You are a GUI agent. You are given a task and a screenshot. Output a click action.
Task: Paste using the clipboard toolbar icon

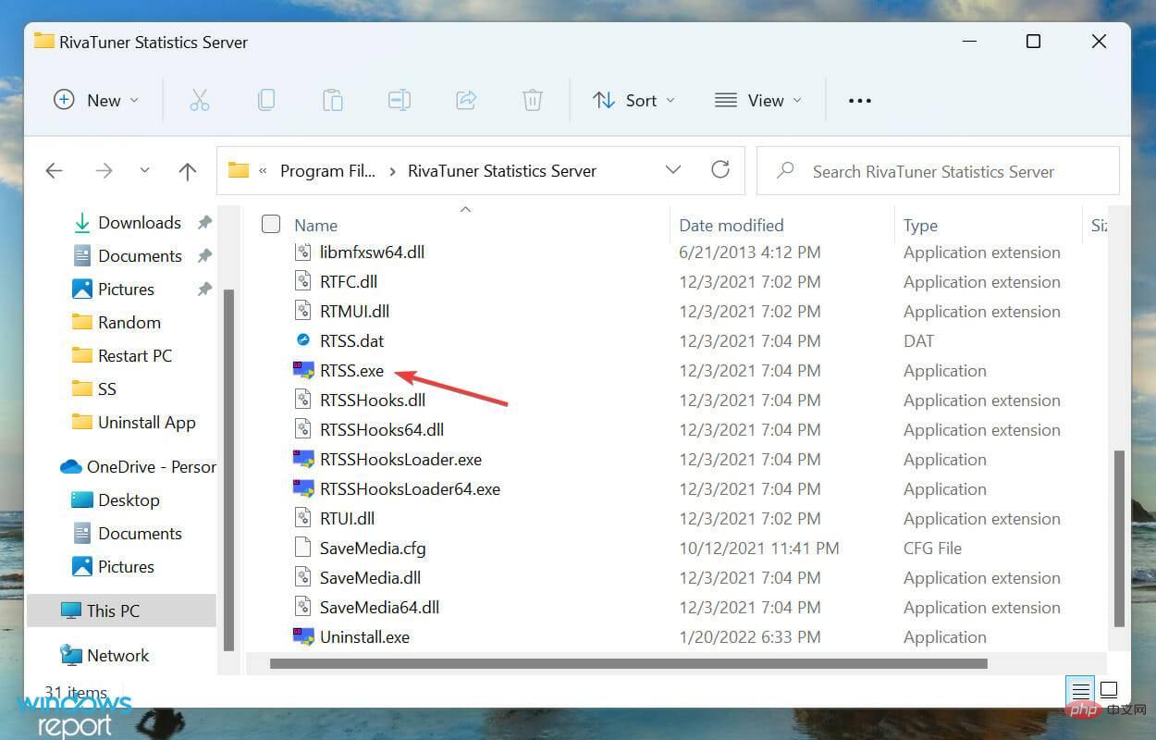click(333, 100)
